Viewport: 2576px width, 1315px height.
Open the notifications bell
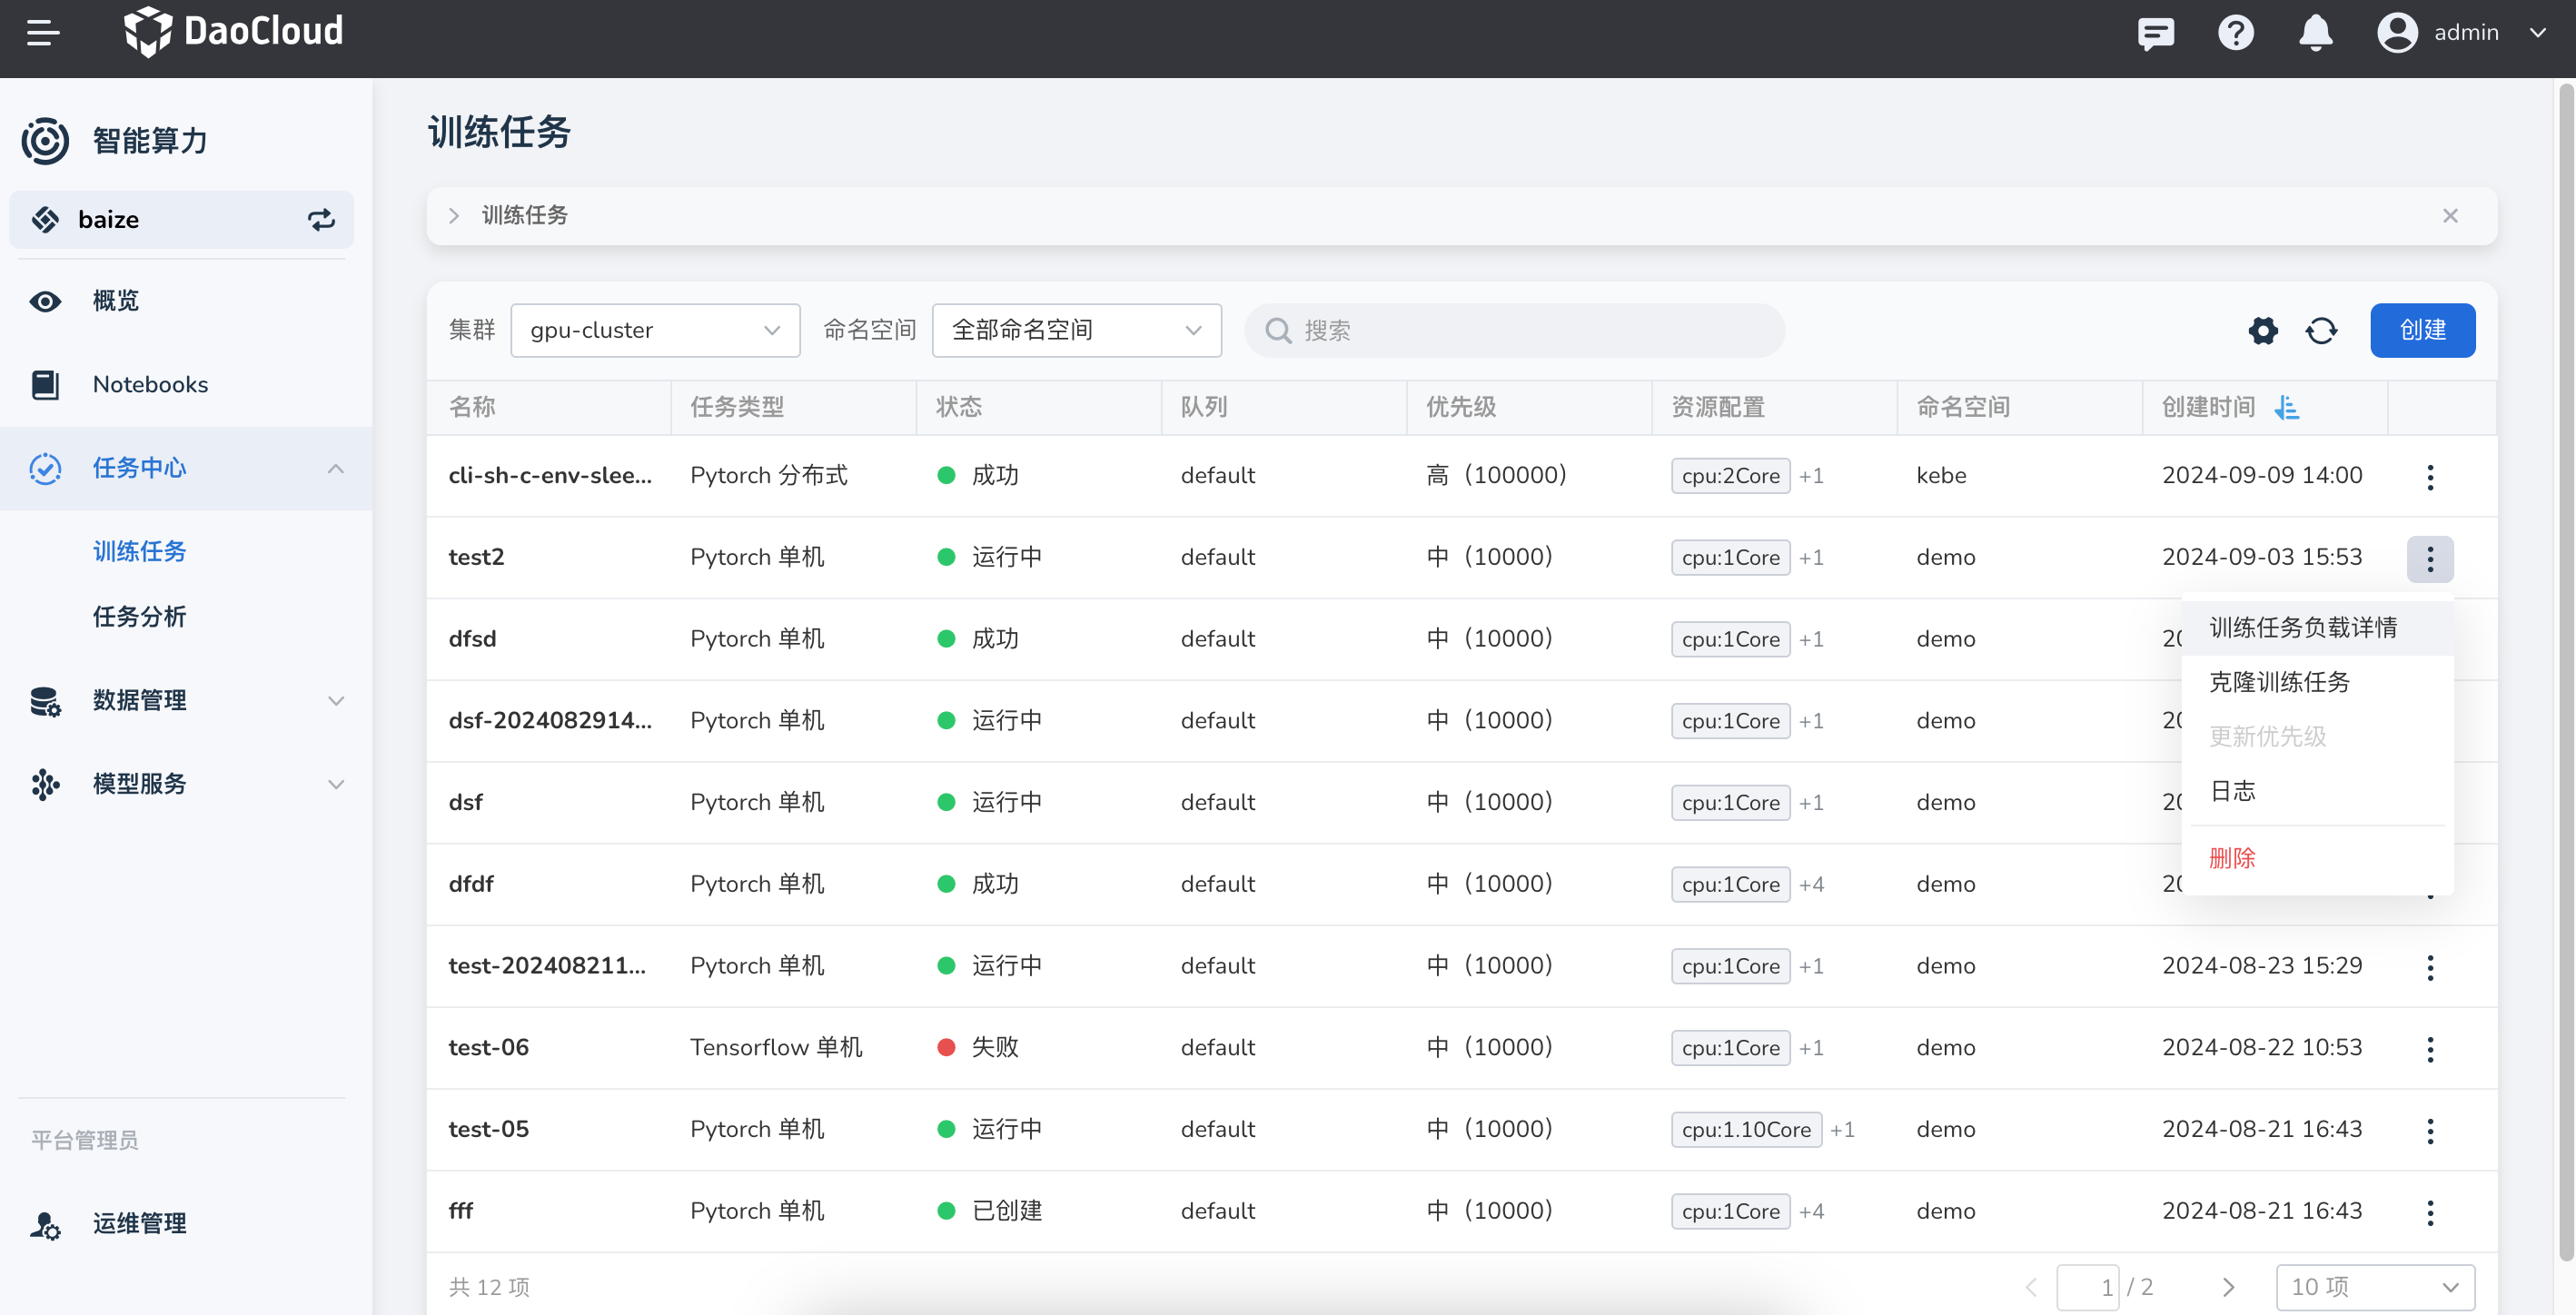tap(2315, 33)
